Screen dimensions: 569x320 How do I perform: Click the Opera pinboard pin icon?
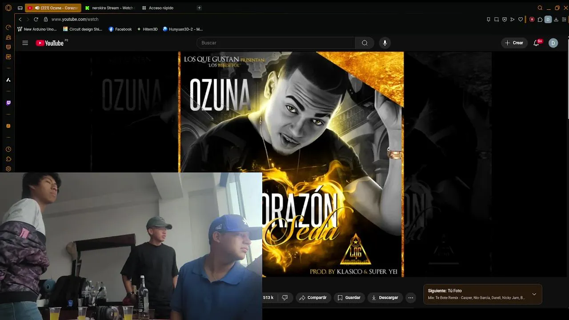coord(489,20)
